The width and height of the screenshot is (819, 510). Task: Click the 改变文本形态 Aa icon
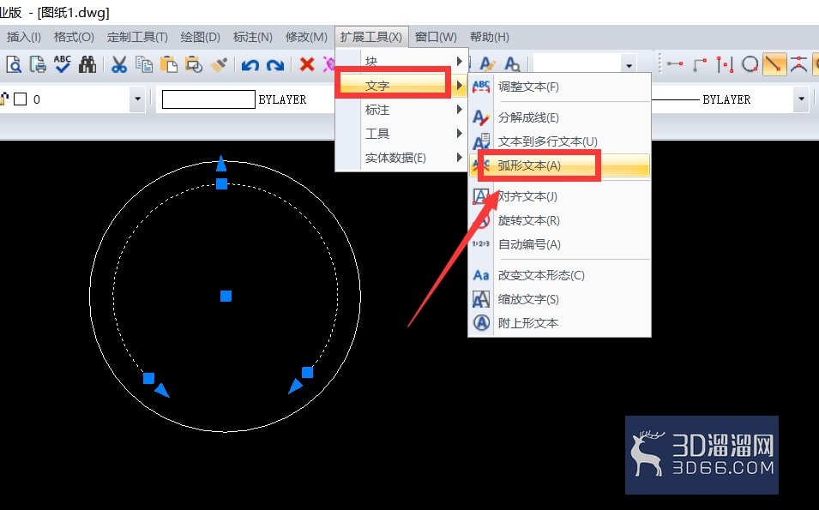481,275
